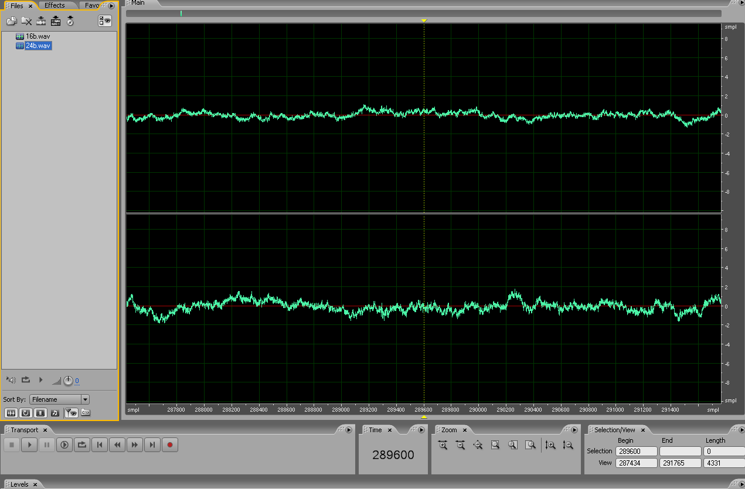
Task: Click the Stop button in Transport
Action: point(12,445)
